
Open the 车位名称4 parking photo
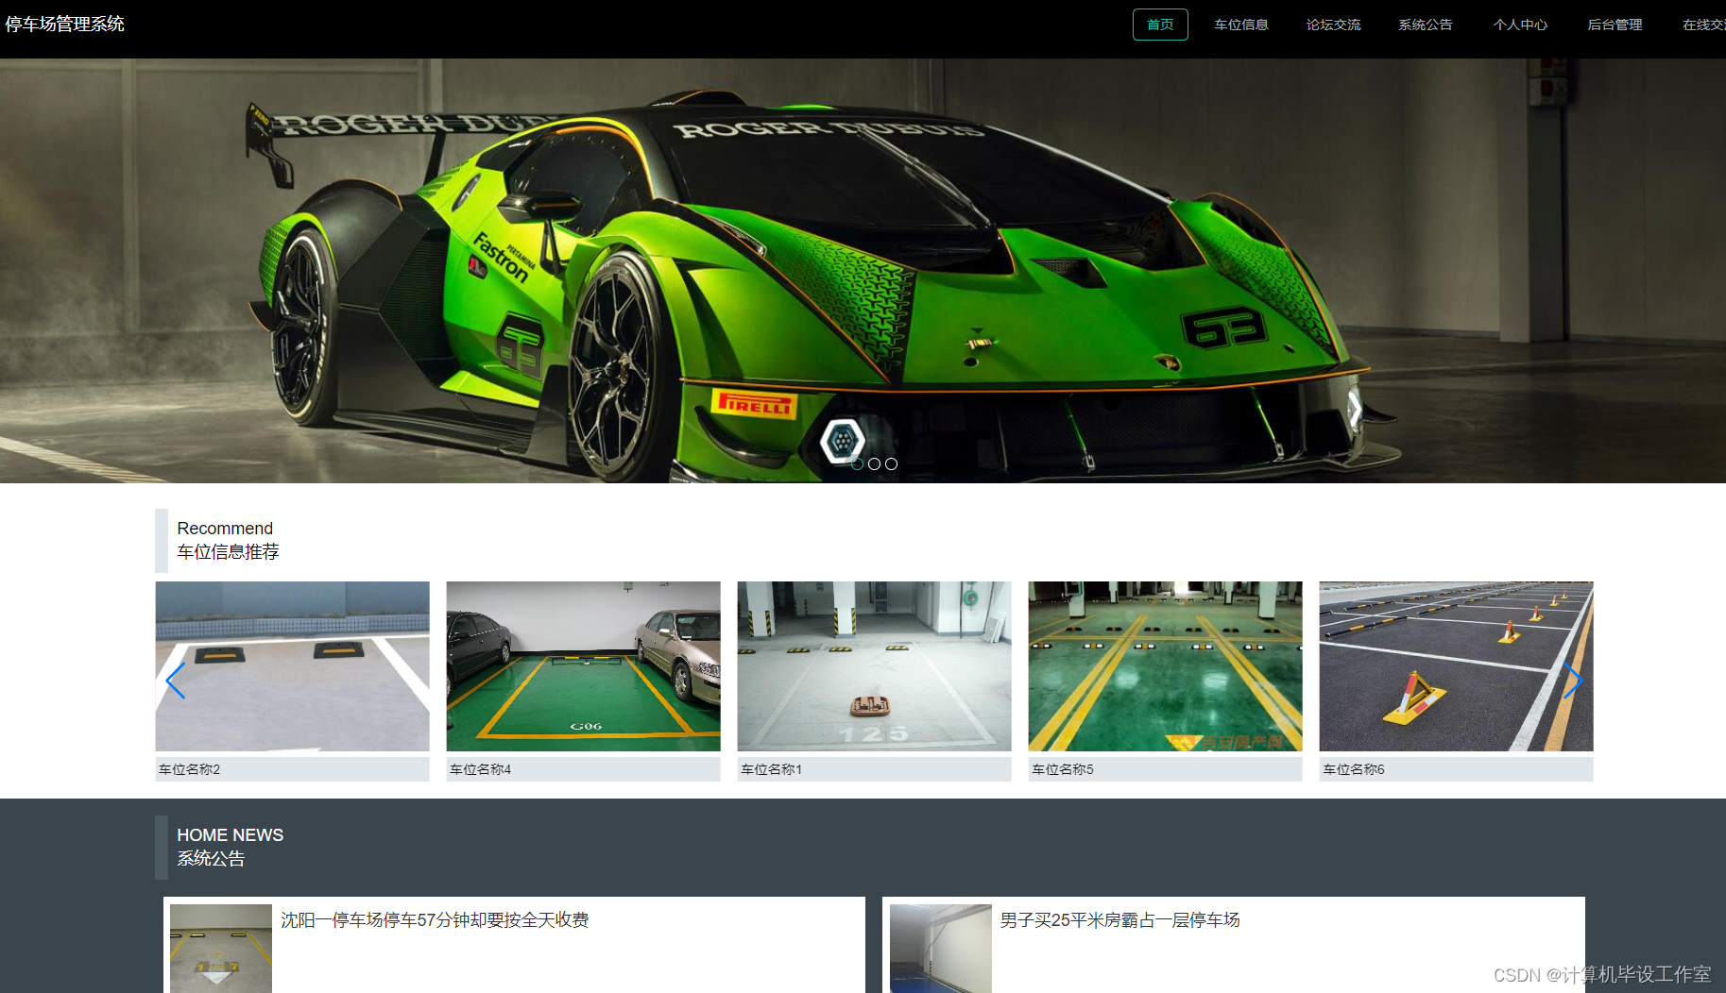(584, 666)
